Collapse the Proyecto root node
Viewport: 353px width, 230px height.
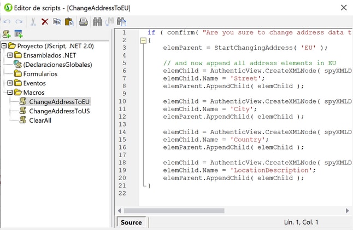click(4, 46)
